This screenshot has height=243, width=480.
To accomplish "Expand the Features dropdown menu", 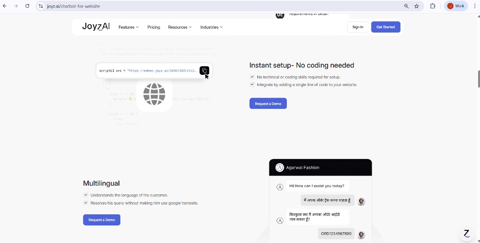I will [x=128, y=27].
